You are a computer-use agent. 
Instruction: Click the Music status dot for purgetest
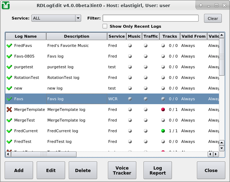[130, 67]
